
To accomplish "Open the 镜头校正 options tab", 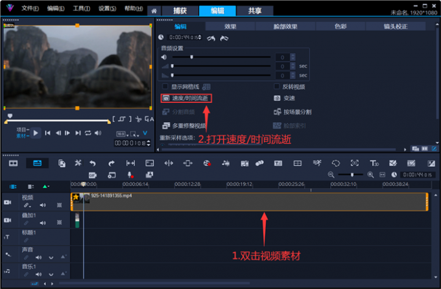I will [396, 27].
